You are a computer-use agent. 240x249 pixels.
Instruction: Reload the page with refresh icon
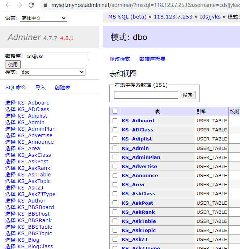(x=31, y=5)
